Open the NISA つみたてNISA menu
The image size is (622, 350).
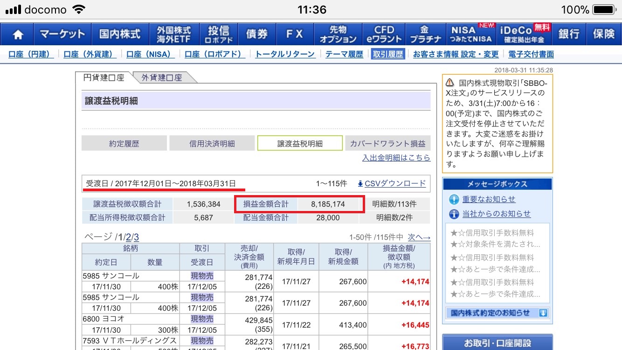pos(471,35)
